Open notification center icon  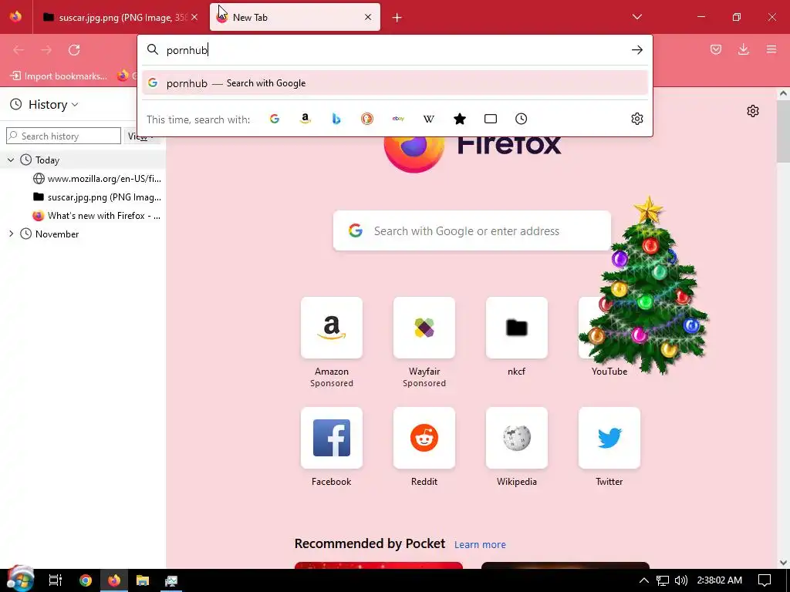[765, 580]
